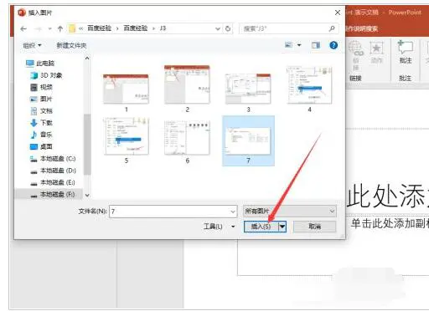Screen dimensions: 429x311
Task: Select image thumbnail 4
Action: [x=309, y=85]
